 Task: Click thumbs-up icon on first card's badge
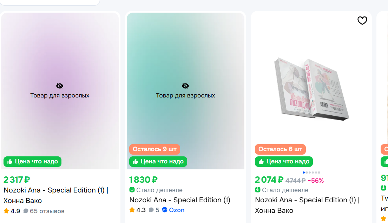pos(10,162)
